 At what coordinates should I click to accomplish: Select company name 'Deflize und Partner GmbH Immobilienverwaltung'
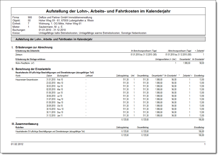click(65, 17)
